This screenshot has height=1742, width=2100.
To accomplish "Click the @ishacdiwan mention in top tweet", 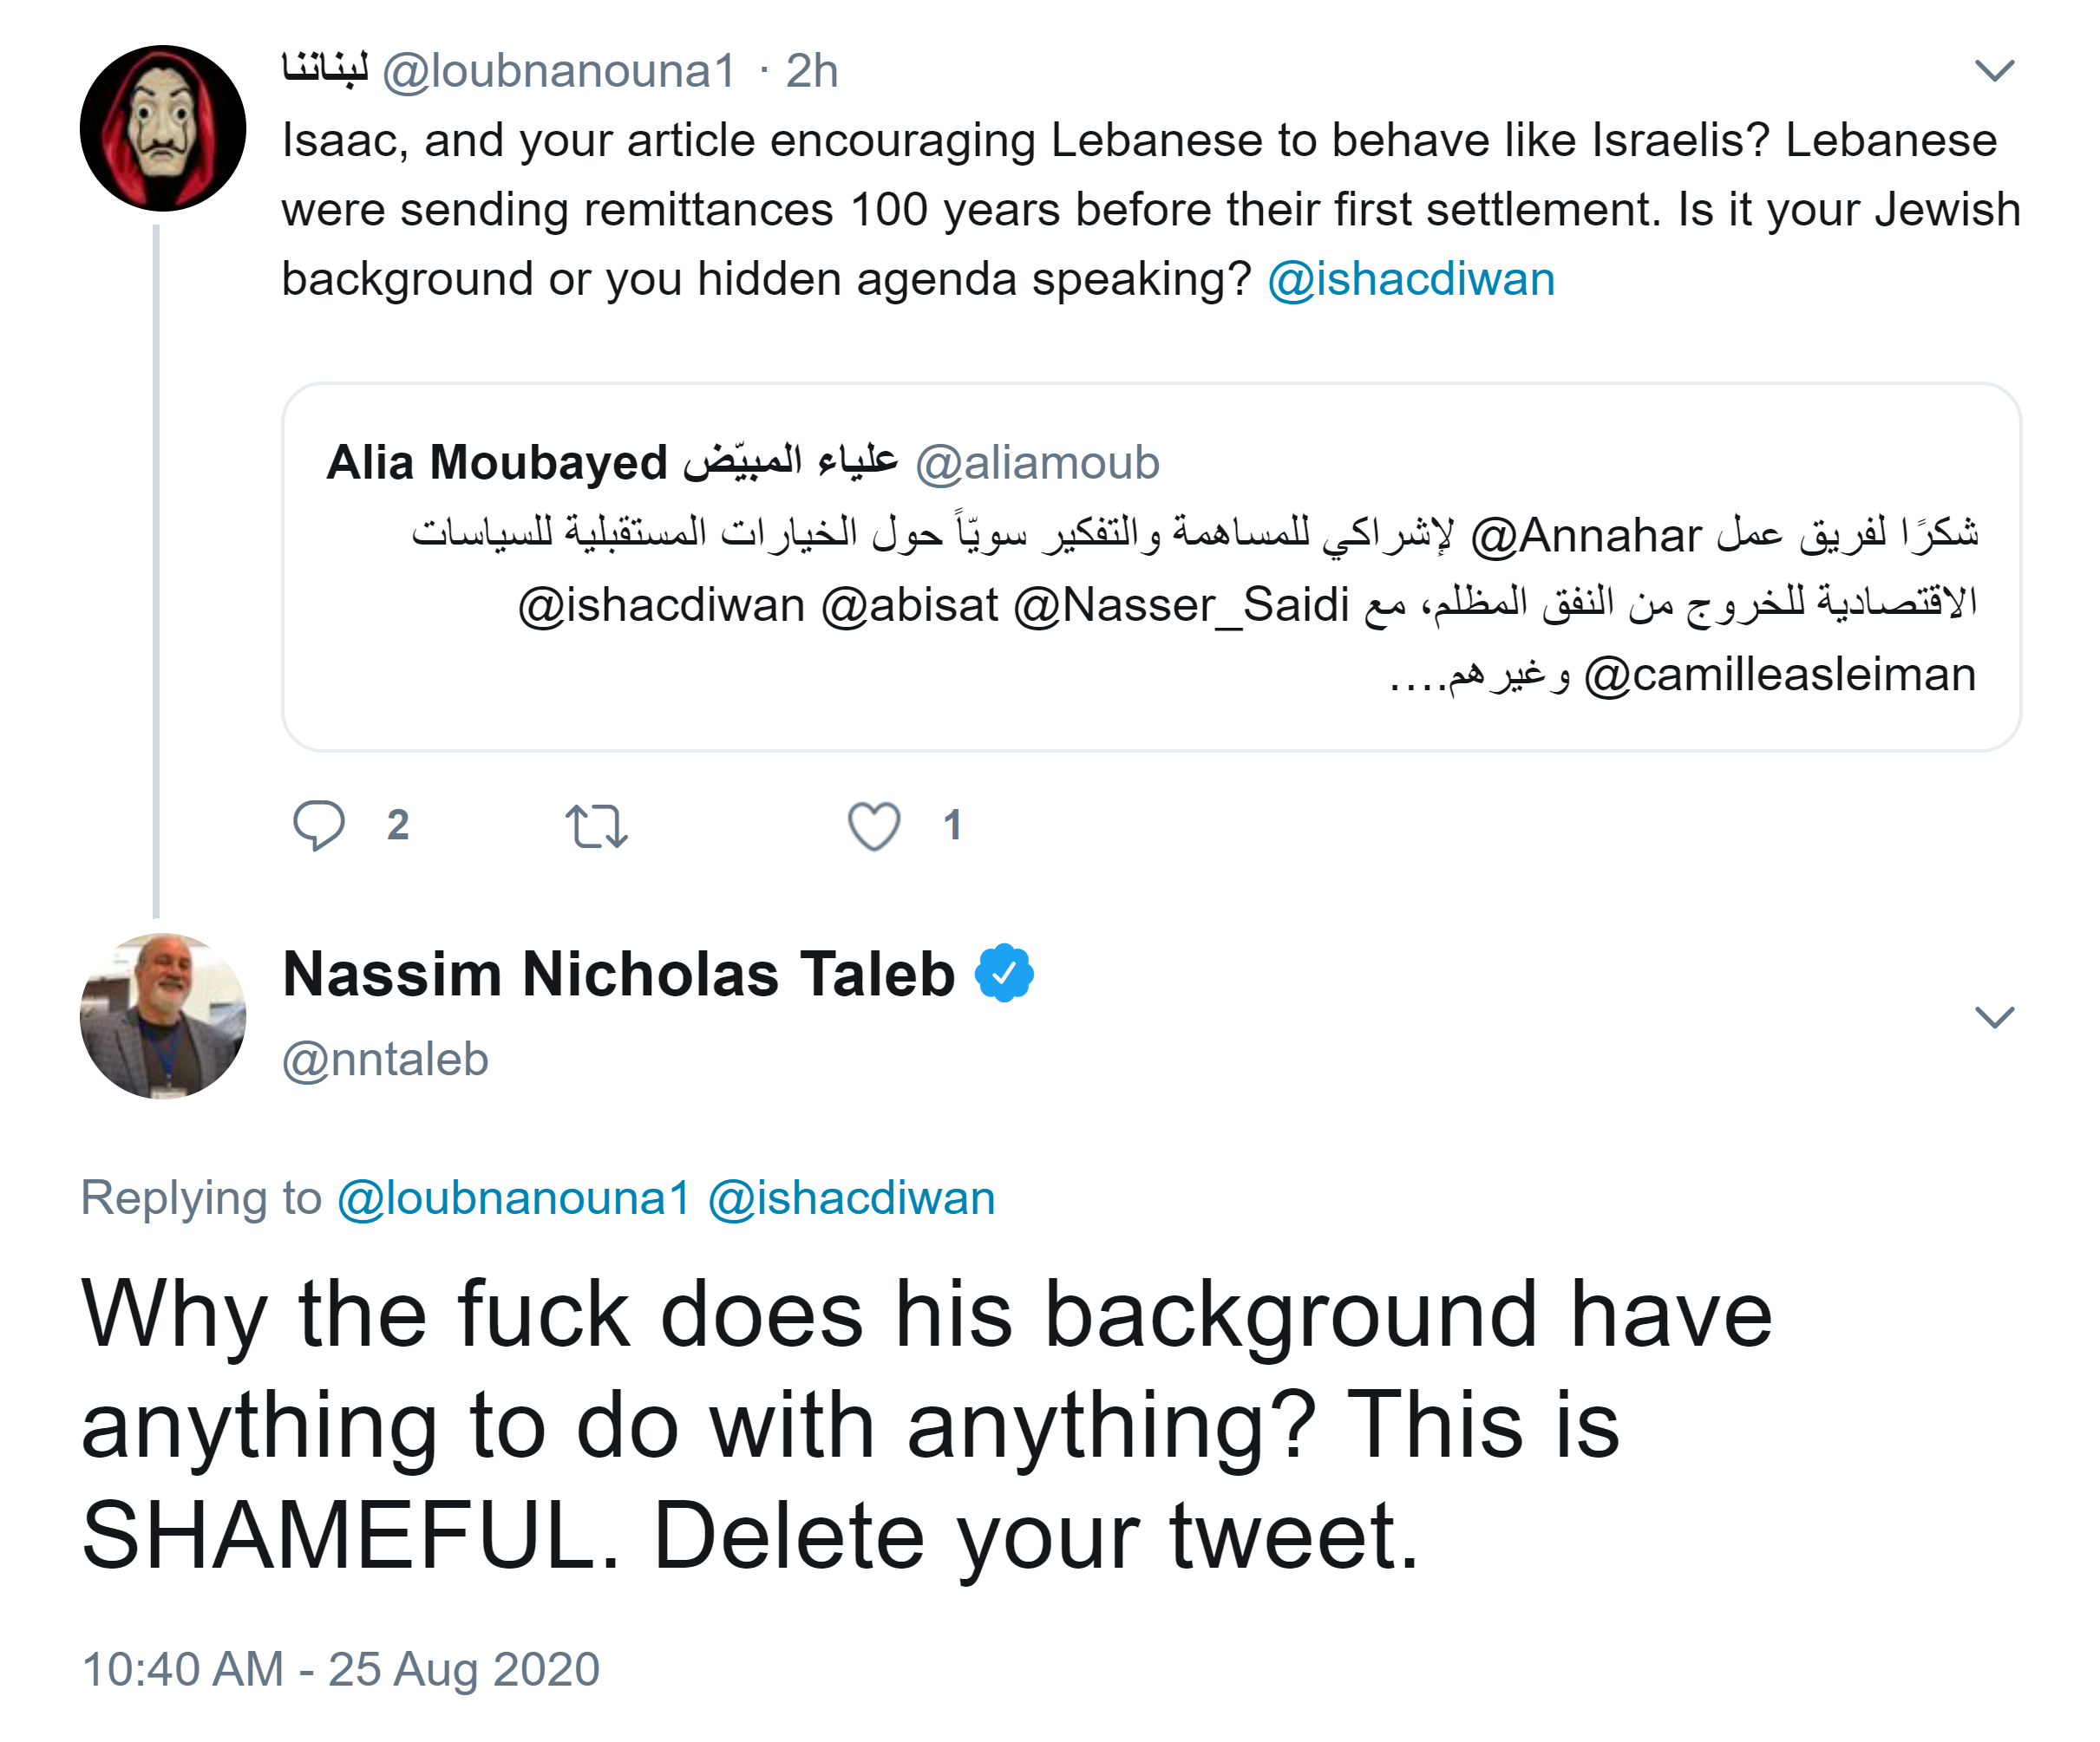I will coord(1410,279).
